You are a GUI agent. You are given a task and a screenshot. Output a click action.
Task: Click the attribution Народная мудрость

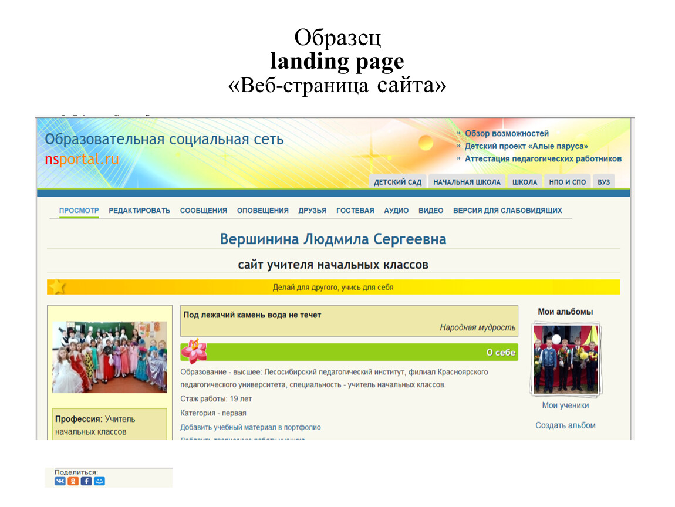coord(477,327)
